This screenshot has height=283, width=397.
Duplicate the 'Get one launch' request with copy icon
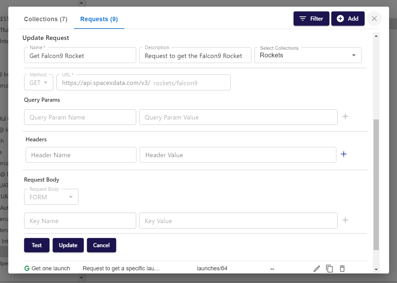tap(329, 269)
